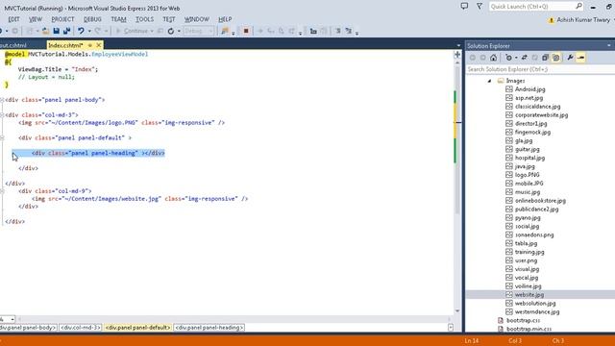Open the TOOLS menu
This screenshot has height=346, width=615.
pyautogui.click(x=145, y=19)
